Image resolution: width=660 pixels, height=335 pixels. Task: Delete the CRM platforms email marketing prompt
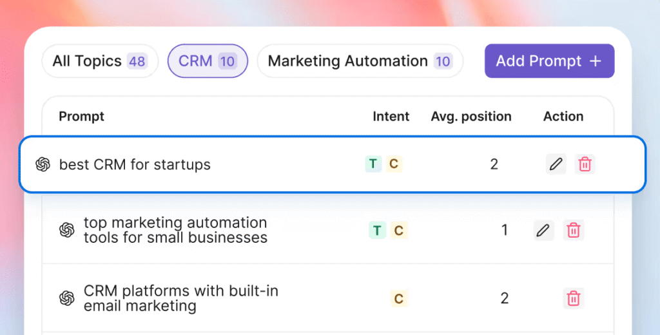[x=574, y=298]
